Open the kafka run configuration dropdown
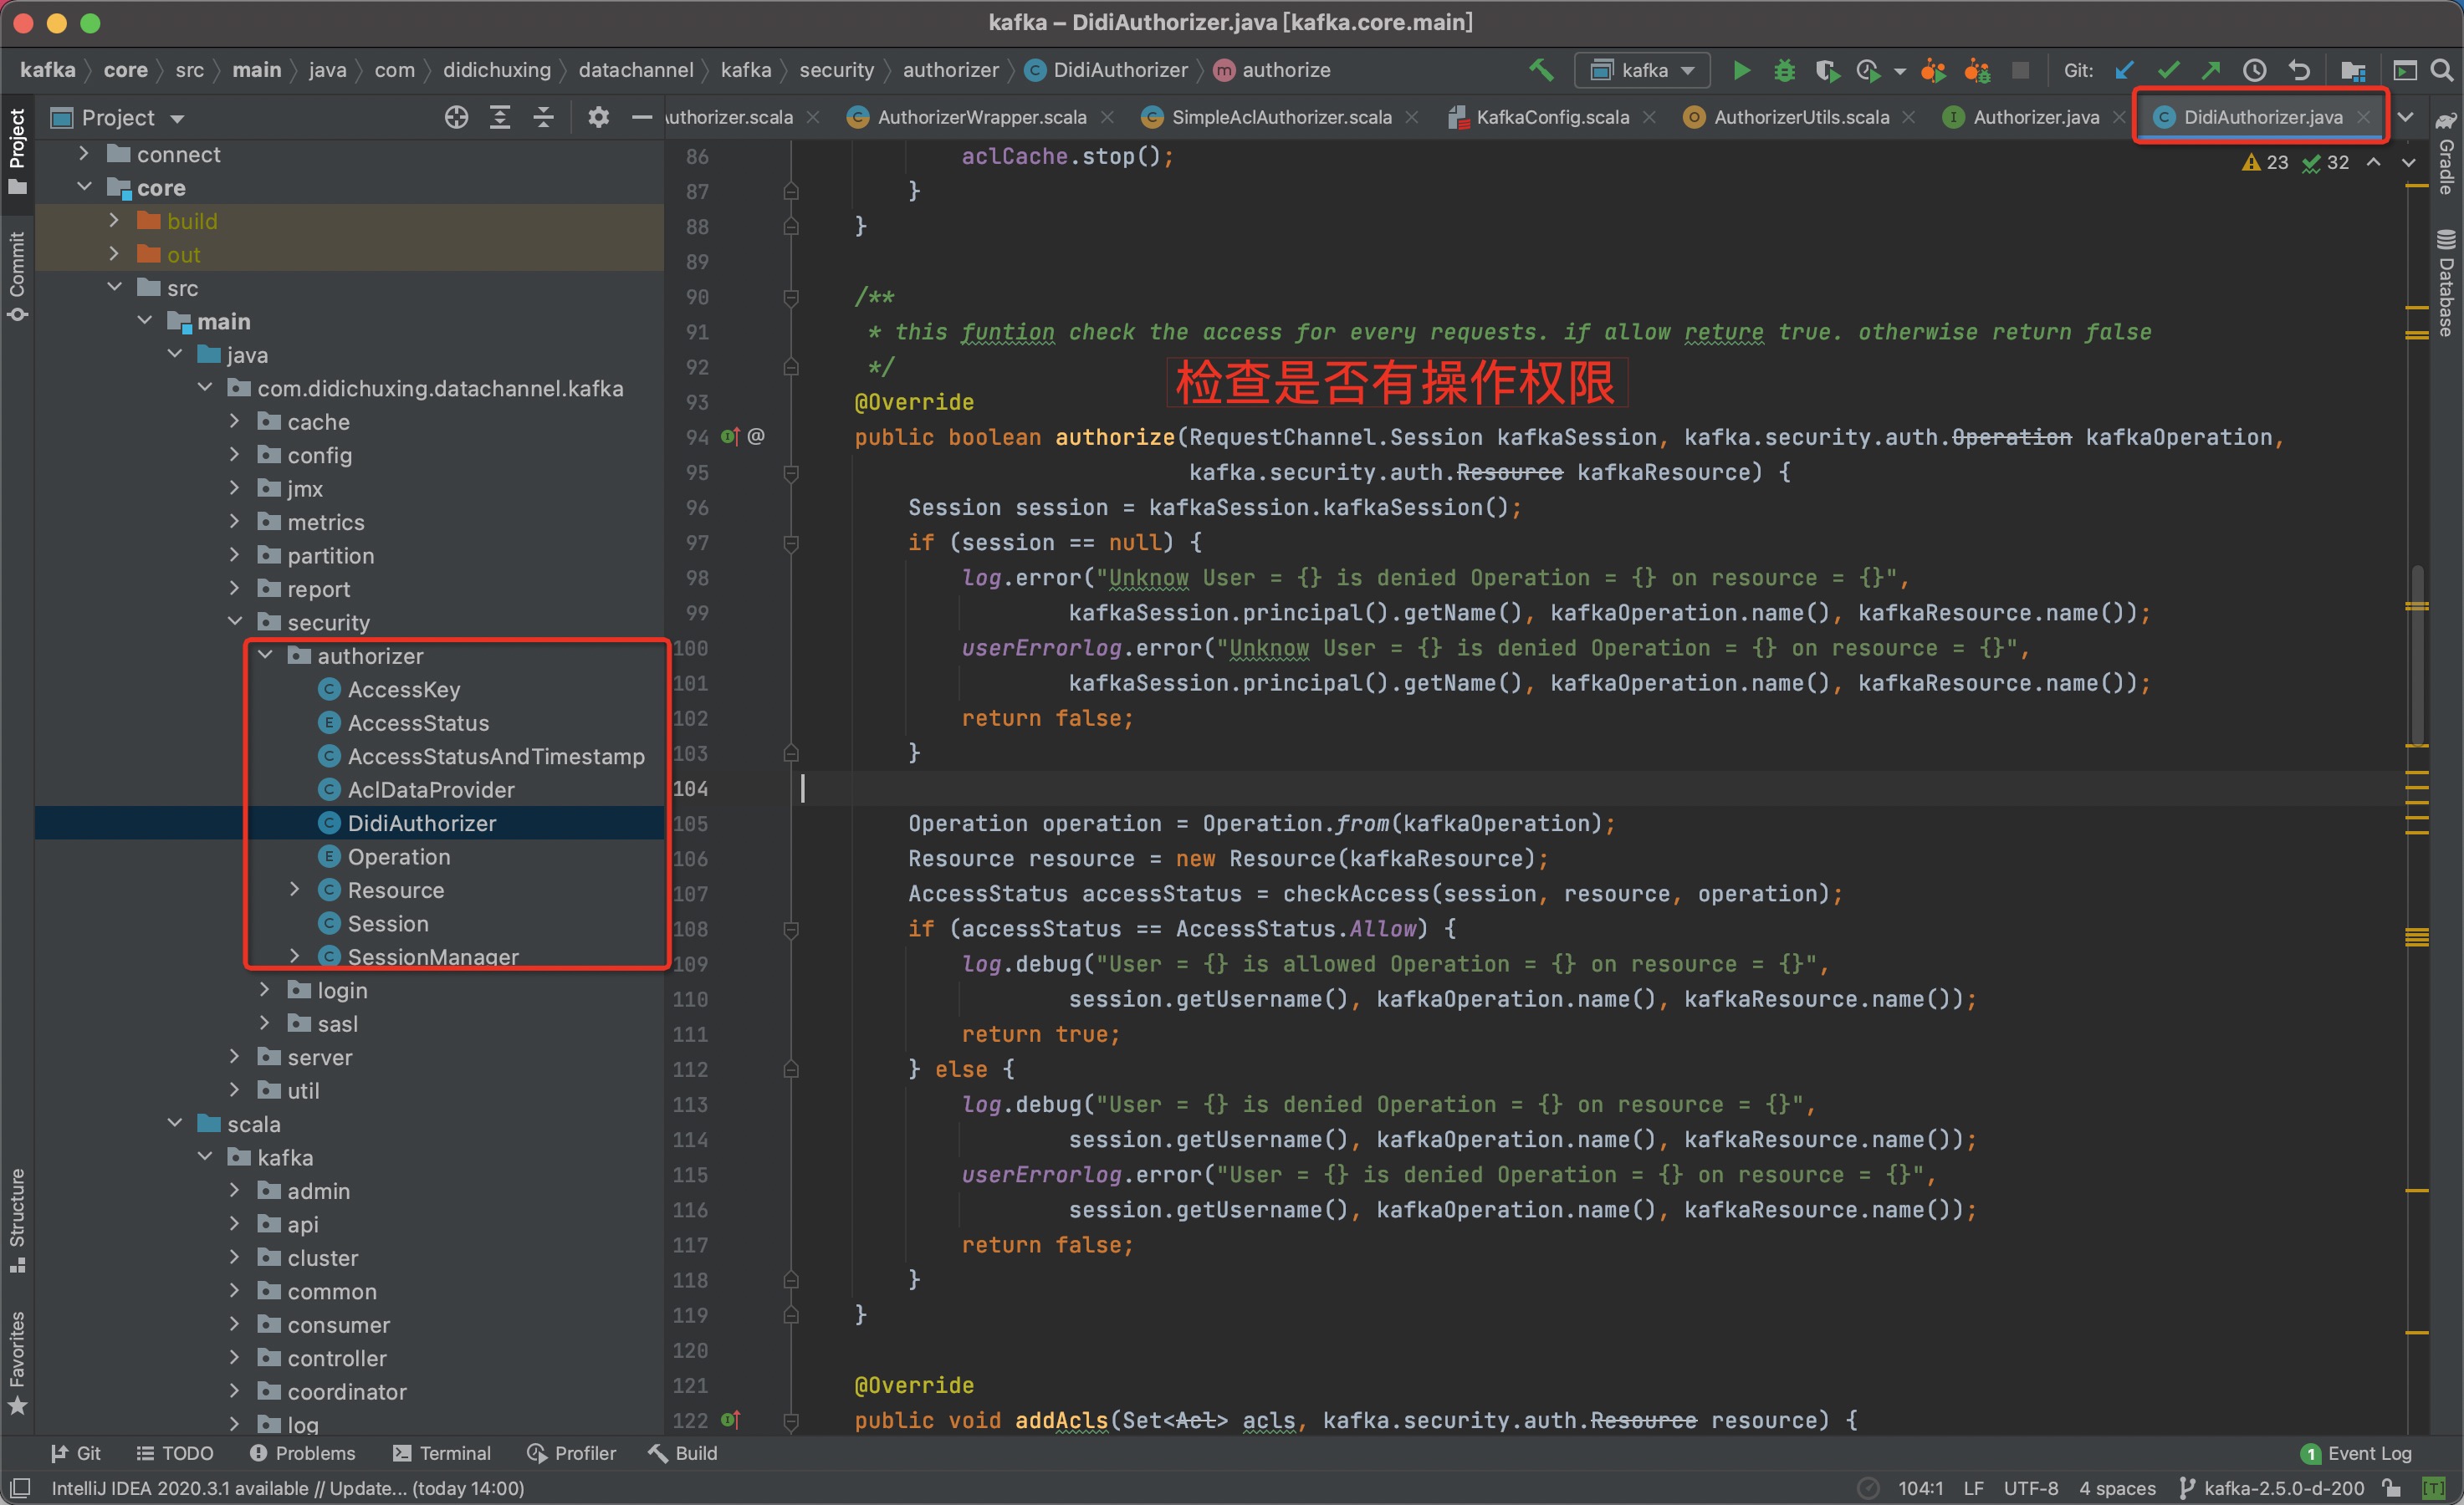Screen dimensions: 2464x1505 (1642, 70)
